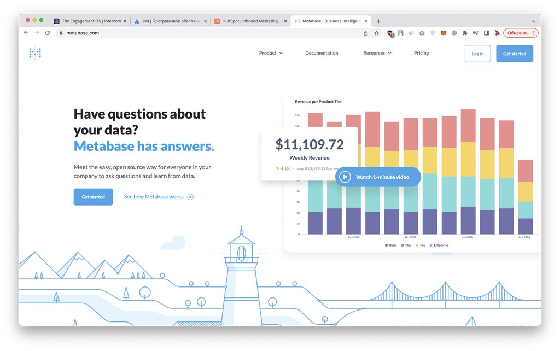Viewport: 560px width, 351px height.
Task: Click the Enterprise legend color dot
Action: [x=431, y=245]
